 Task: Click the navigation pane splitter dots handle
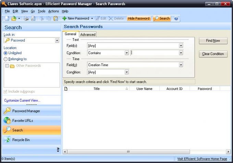(x=32, y=105)
